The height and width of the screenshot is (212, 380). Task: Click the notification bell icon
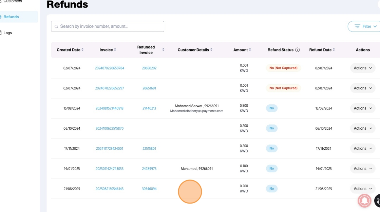click(364, 201)
